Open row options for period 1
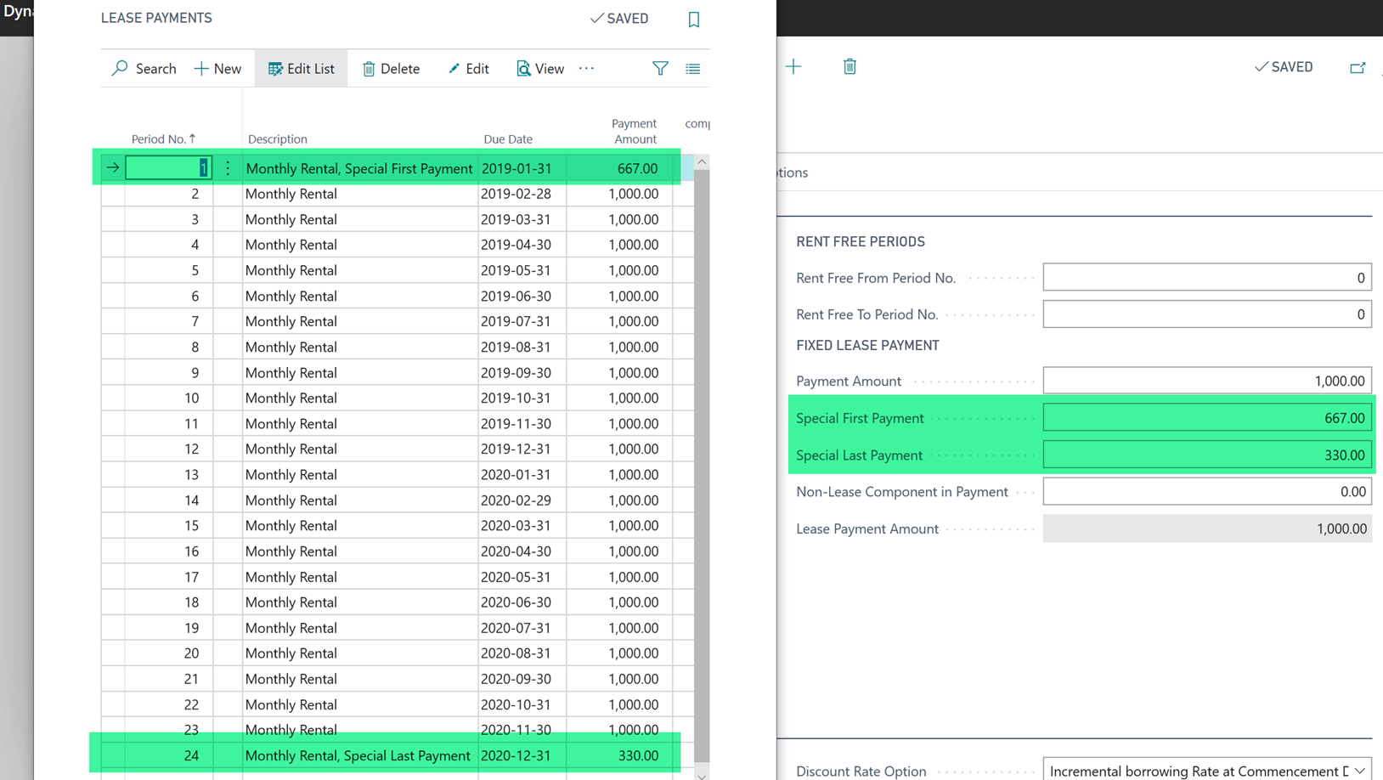This screenshot has height=780, width=1383. coord(228,168)
